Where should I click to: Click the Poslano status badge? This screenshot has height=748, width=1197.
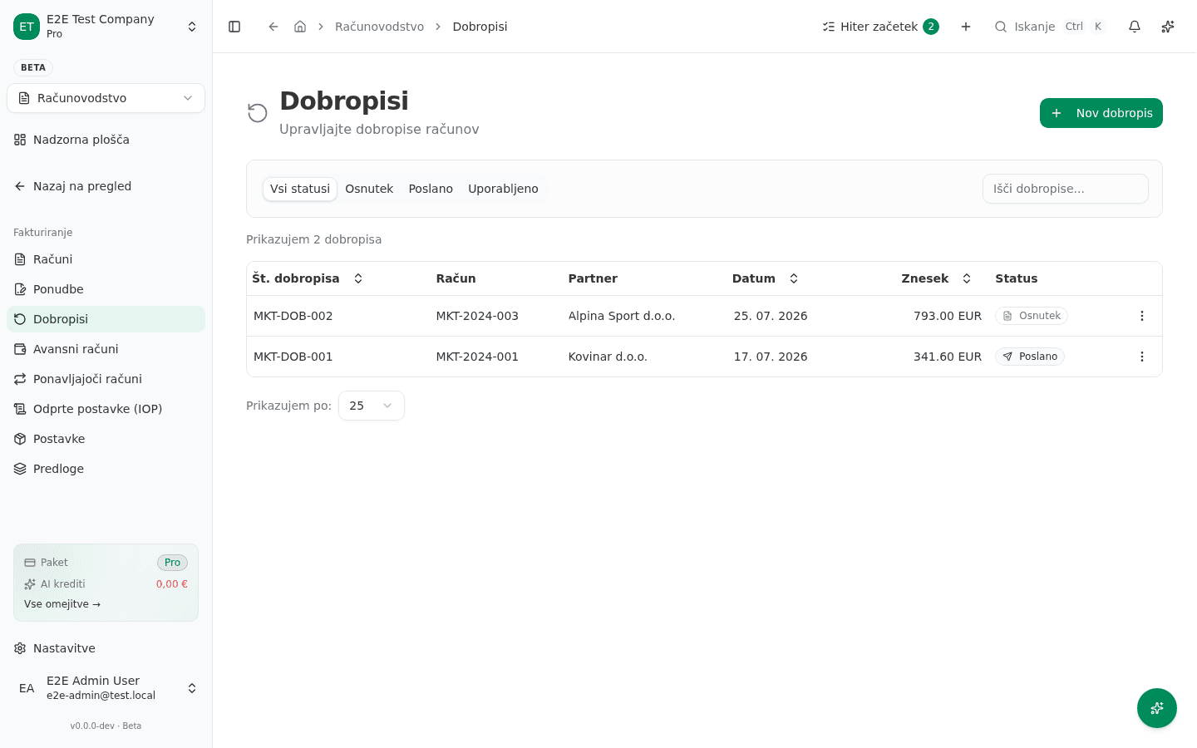[1030, 357]
